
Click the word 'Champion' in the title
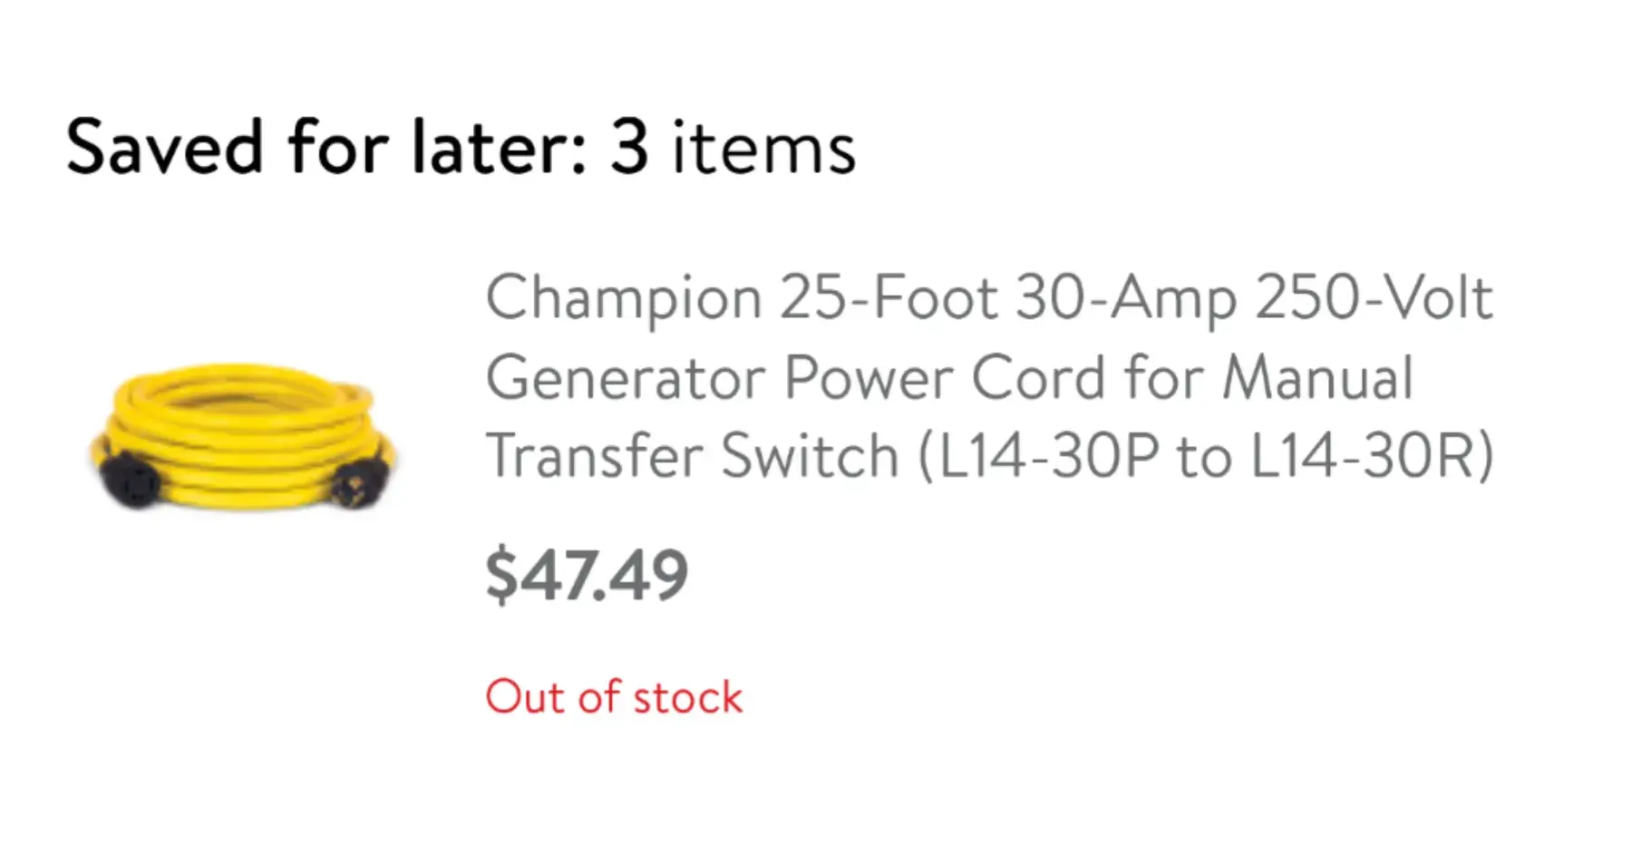(x=624, y=297)
